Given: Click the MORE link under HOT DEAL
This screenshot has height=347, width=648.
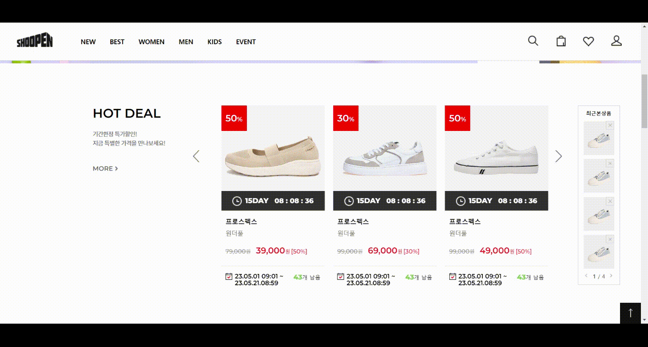Looking at the screenshot, I should [105, 168].
